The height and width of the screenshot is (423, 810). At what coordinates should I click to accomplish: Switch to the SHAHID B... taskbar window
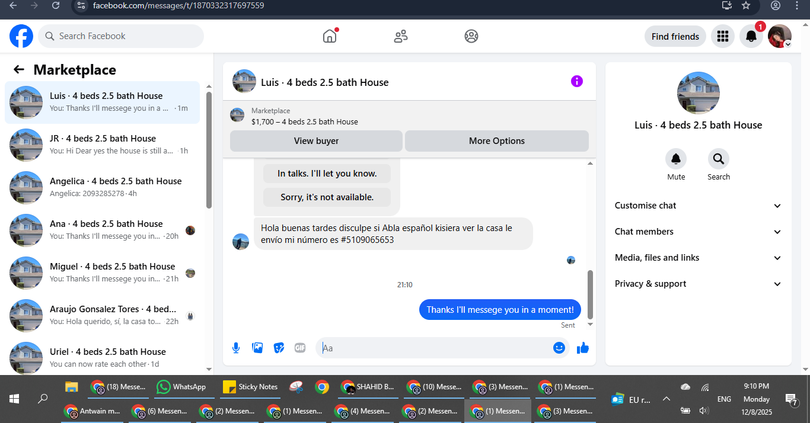tap(368, 387)
